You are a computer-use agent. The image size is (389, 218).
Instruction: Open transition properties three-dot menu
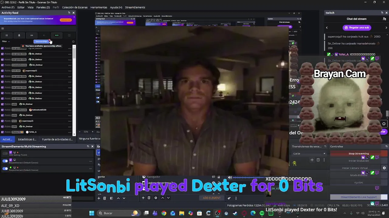coord(324,160)
